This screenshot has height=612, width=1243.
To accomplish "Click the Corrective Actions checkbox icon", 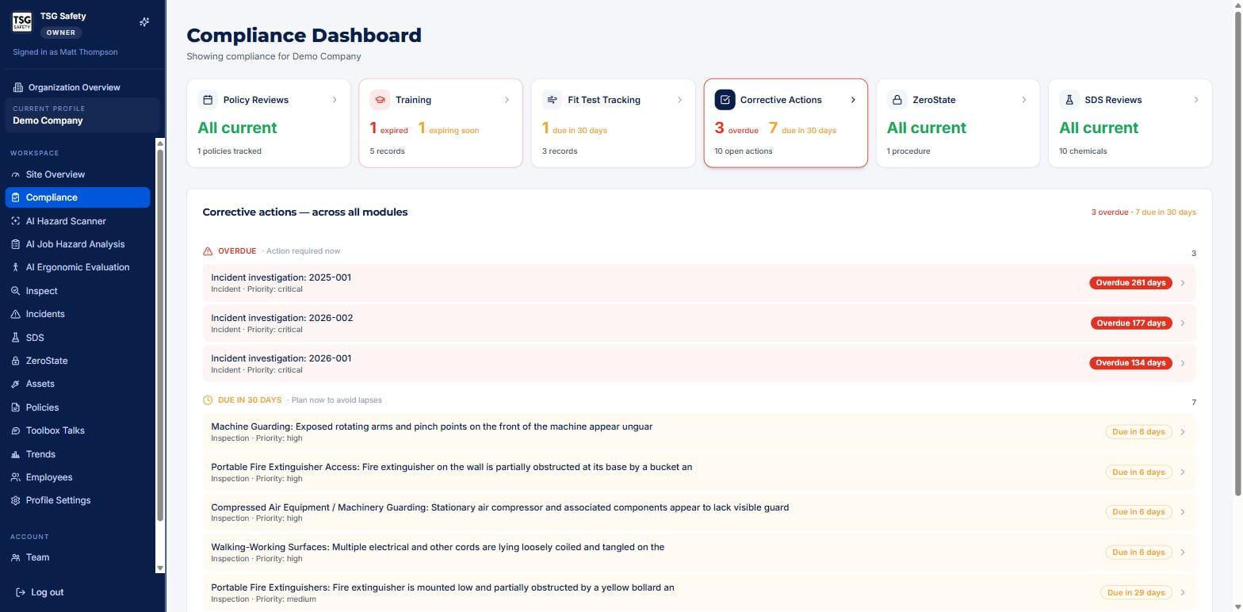I will [725, 100].
